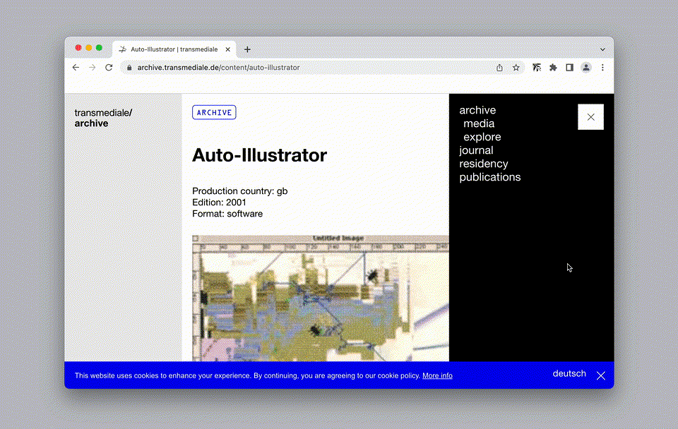
Task: Open a new browser tab
Action: point(247,49)
